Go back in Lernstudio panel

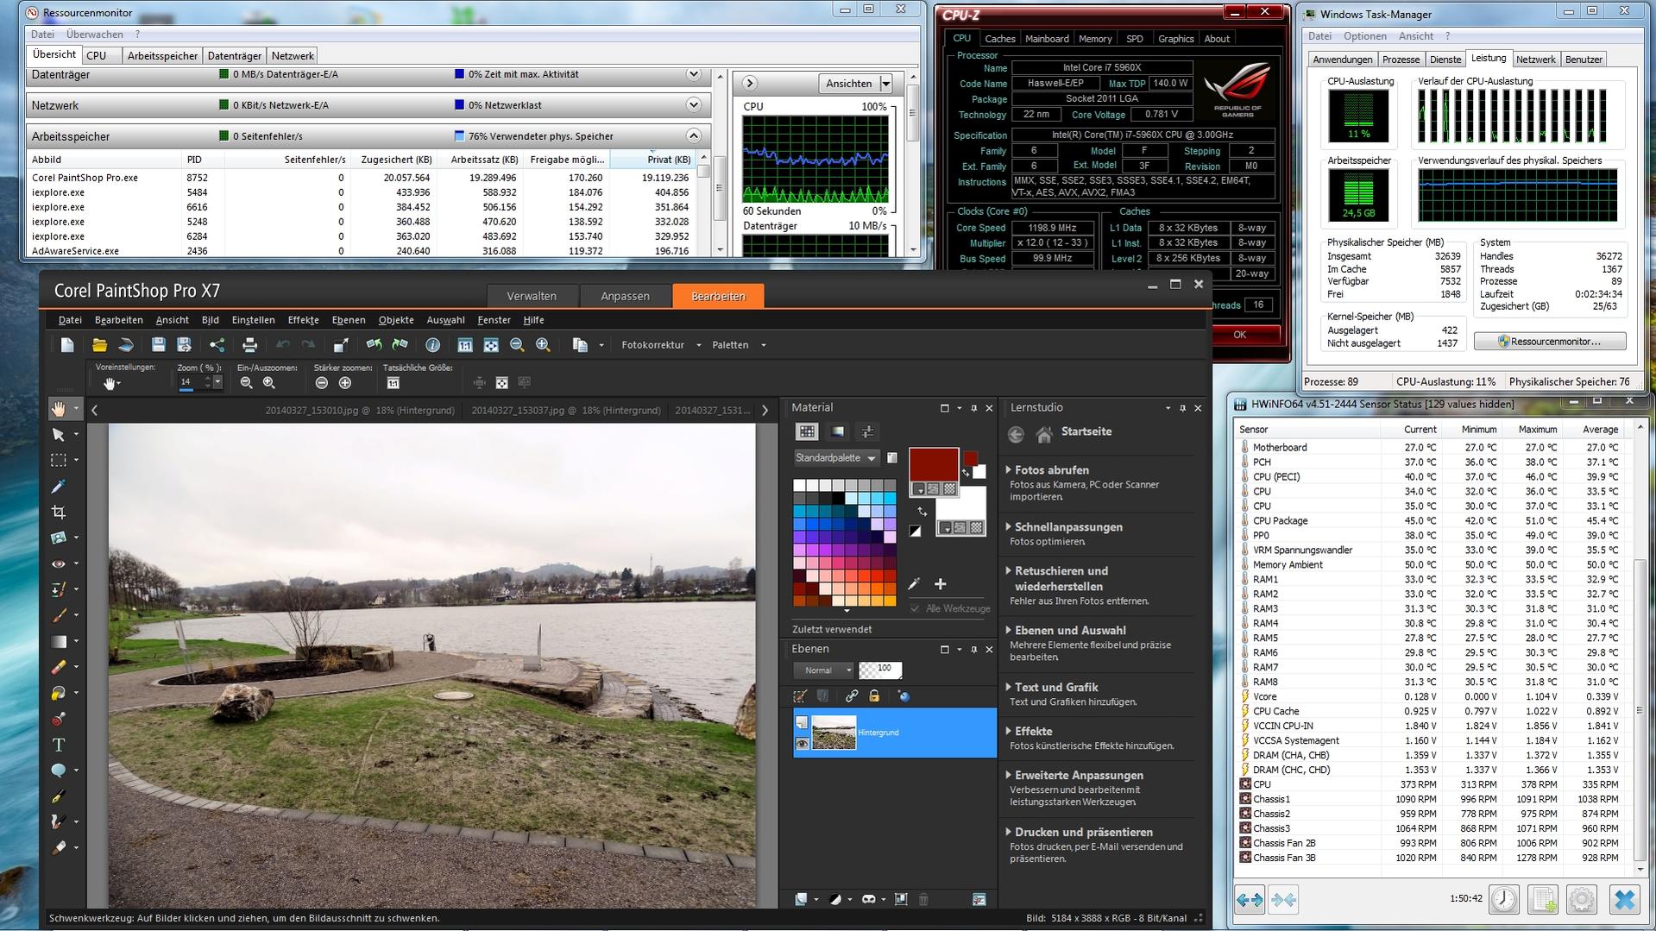pyautogui.click(x=1016, y=435)
